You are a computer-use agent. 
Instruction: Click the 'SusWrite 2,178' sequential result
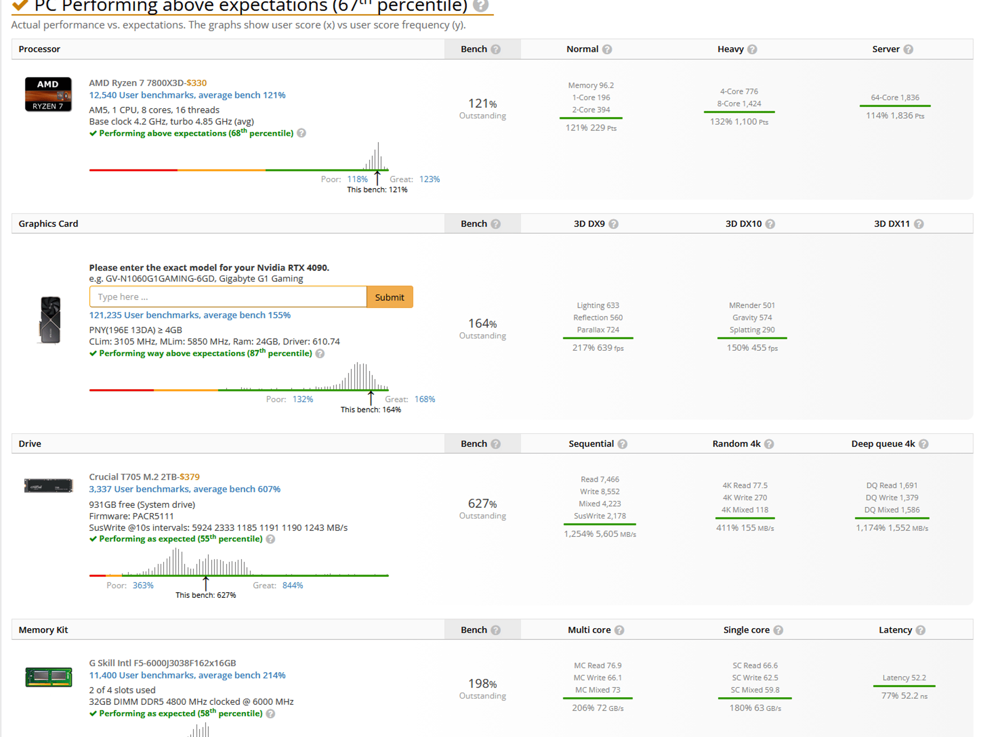click(600, 516)
